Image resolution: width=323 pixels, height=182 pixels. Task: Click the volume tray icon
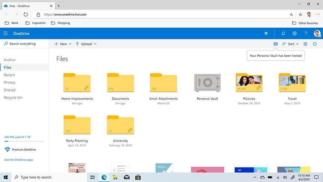[285, 177]
